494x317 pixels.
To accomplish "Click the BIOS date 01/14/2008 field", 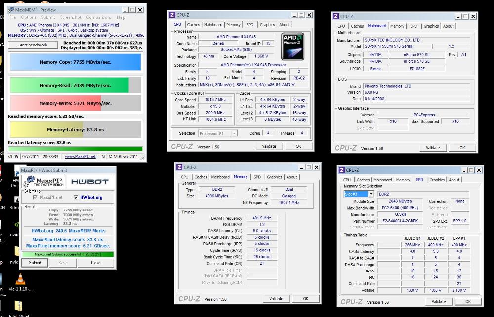I will (417, 99).
